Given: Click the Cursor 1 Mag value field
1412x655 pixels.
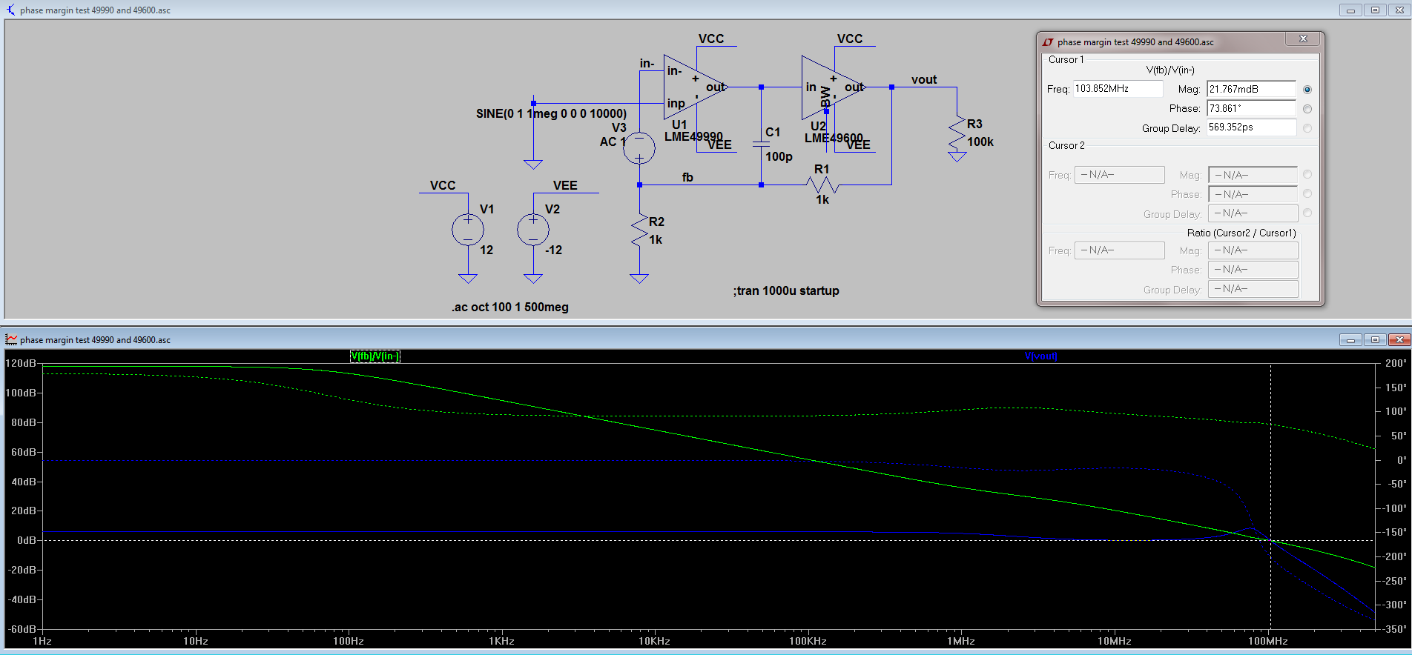Looking at the screenshot, I should 1251,89.
